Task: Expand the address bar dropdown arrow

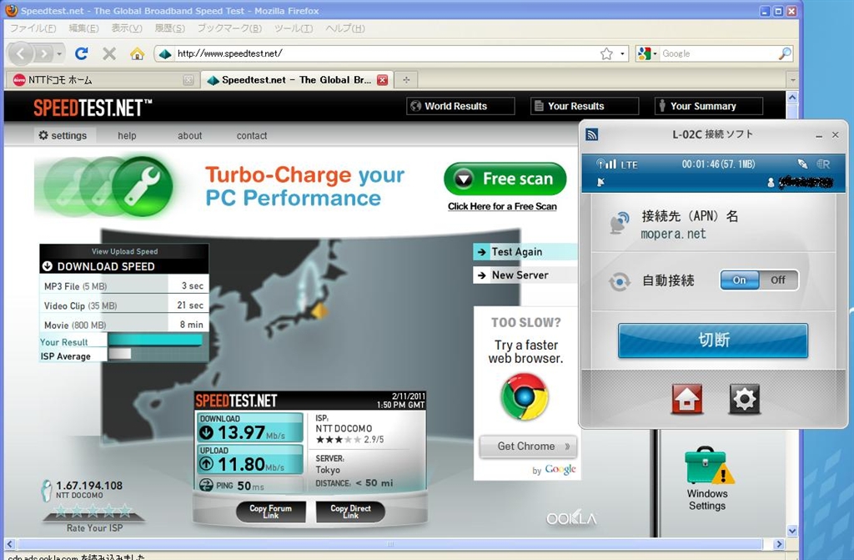Action: 622,53
